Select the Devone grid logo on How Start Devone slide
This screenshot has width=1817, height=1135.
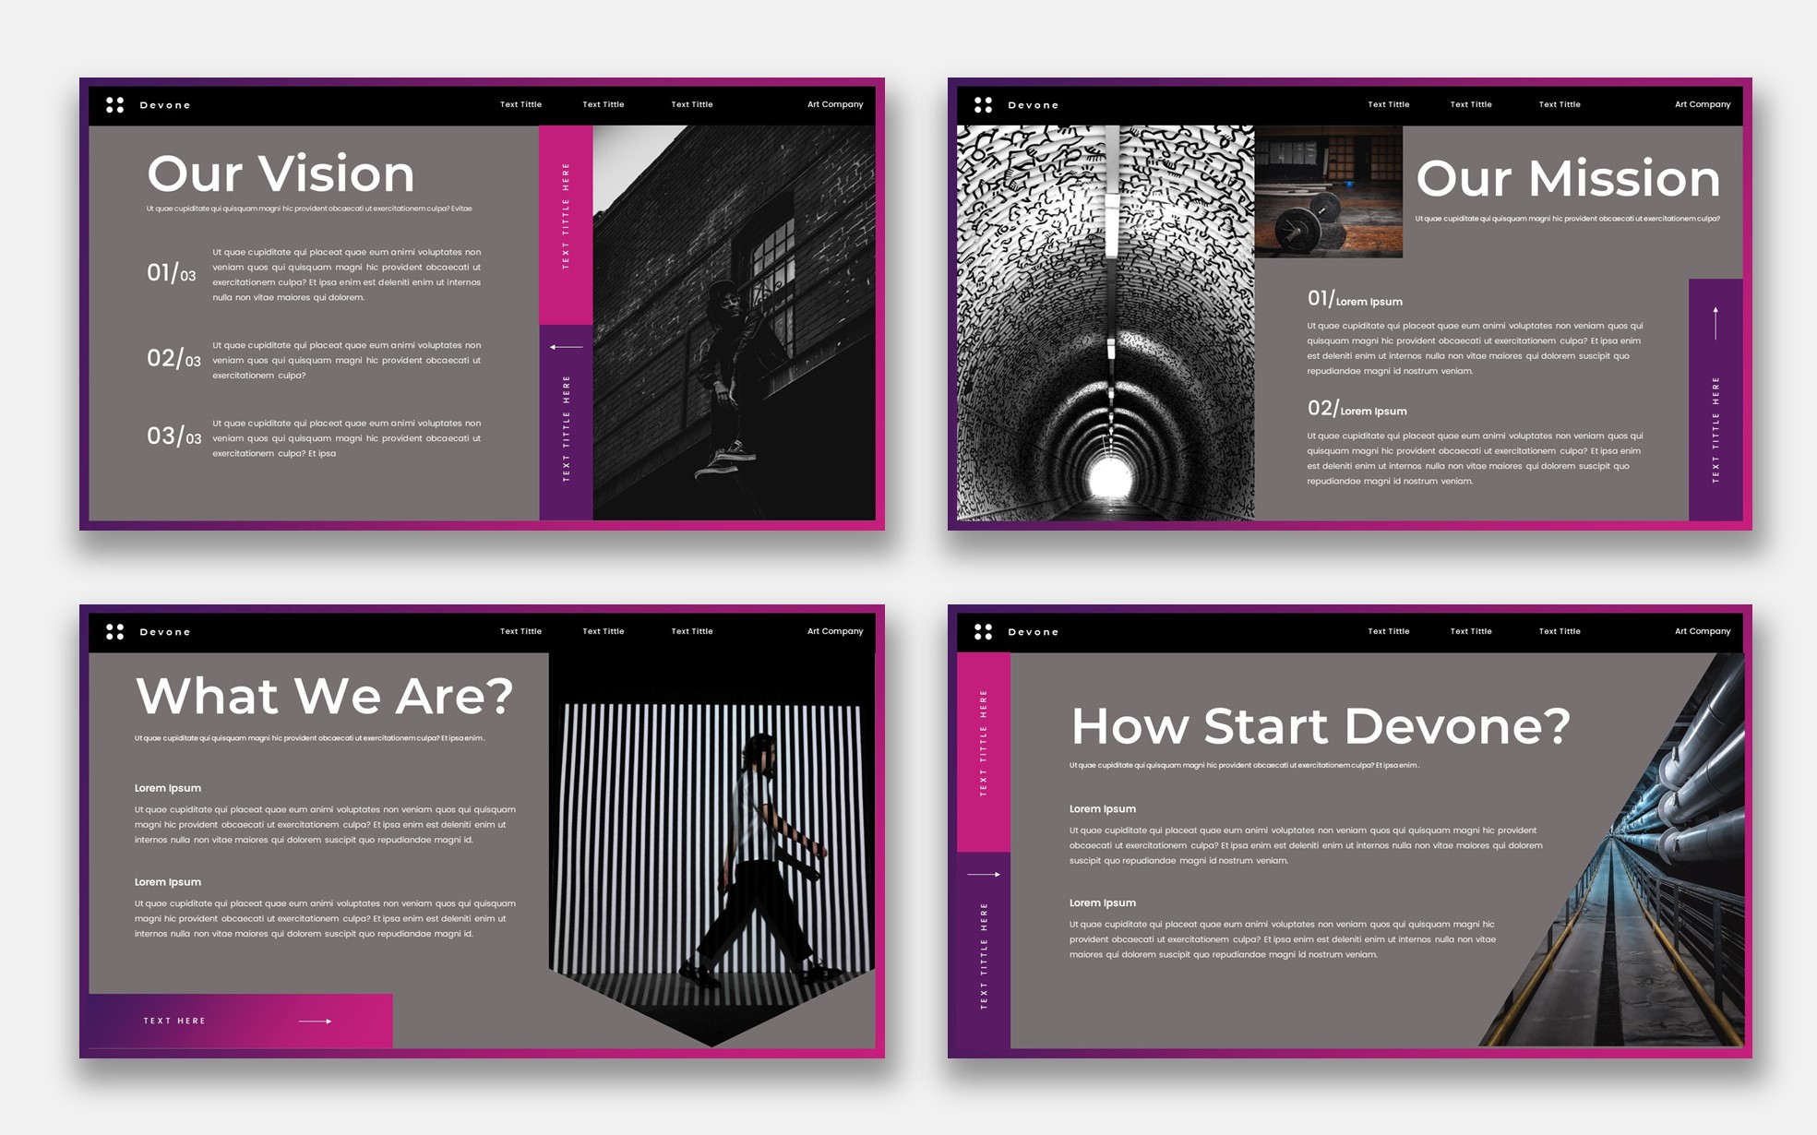pos(983,631)
